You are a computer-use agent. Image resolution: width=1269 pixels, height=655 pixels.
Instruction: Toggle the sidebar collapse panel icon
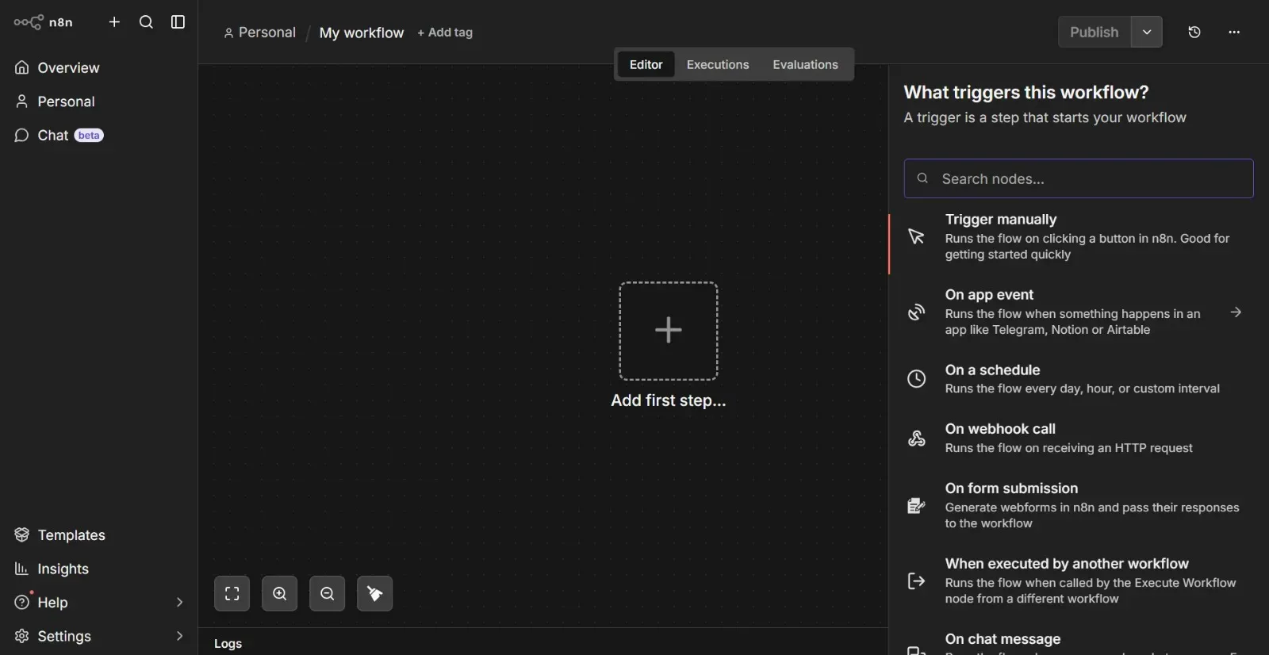pyautogui.click(x=178, y=22)
